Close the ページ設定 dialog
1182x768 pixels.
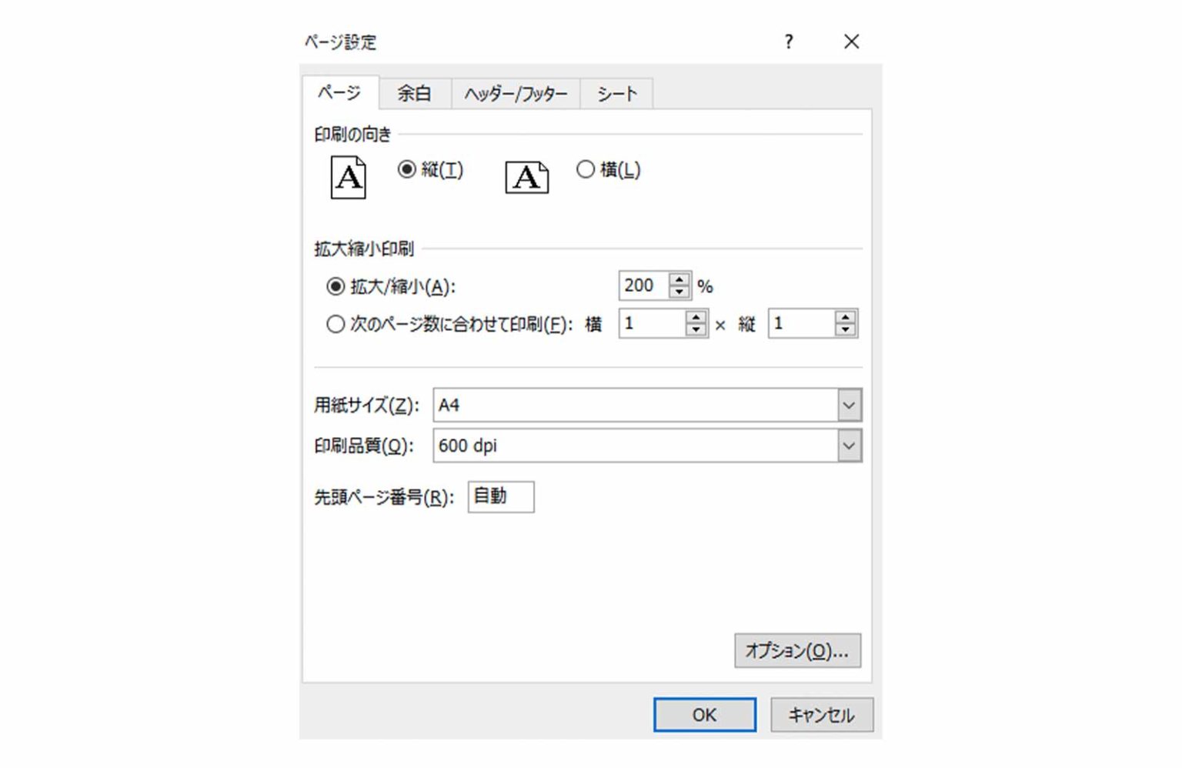click(851, 42)
